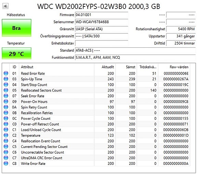
Task: Select the Reallocation Event Count attribute name
Action: coord(40,141)
